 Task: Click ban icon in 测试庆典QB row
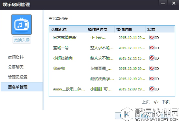tap(152, 79)
